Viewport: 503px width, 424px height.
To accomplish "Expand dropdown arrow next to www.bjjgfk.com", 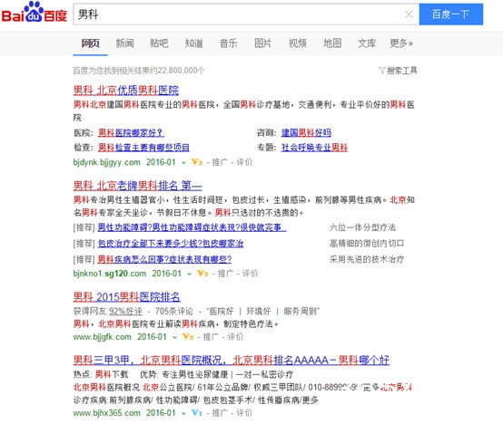I will [x=174, y=338].
